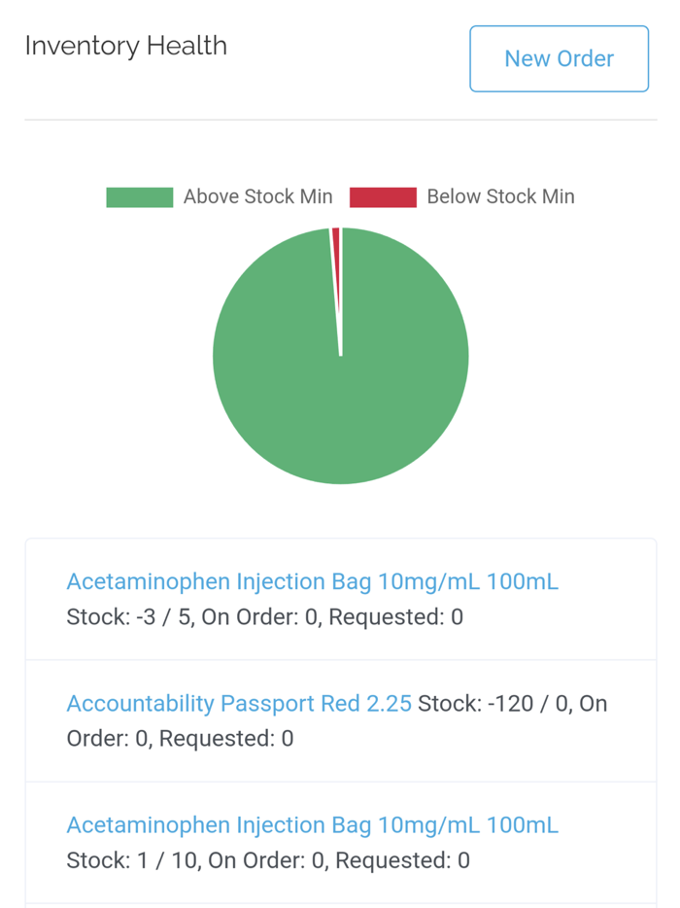Select the third inventory list row
Viewport: 680px width, 908px height.
click(x=340, y=842)
